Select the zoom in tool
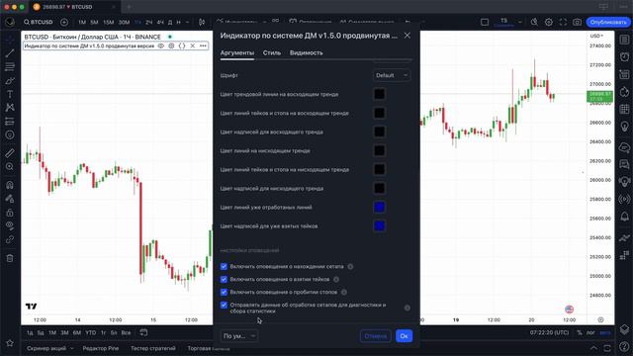Image resolution: width=633 pixels, height=356 pixels. [10, 167]
